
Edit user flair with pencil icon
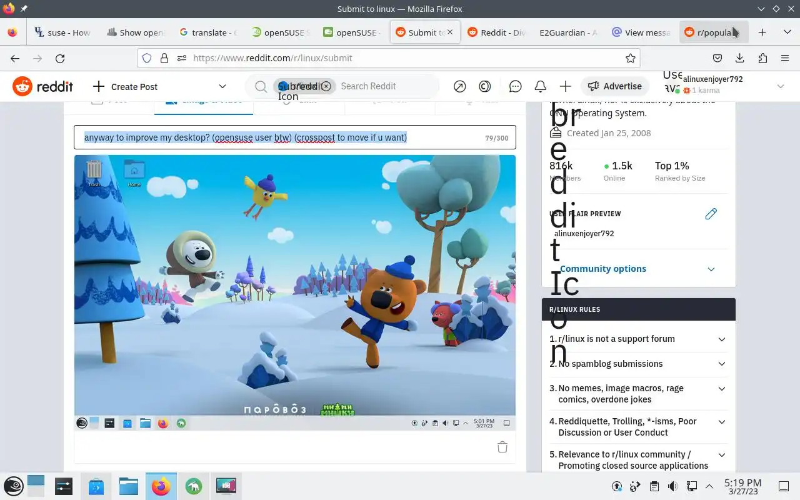[x=711, y=214]
